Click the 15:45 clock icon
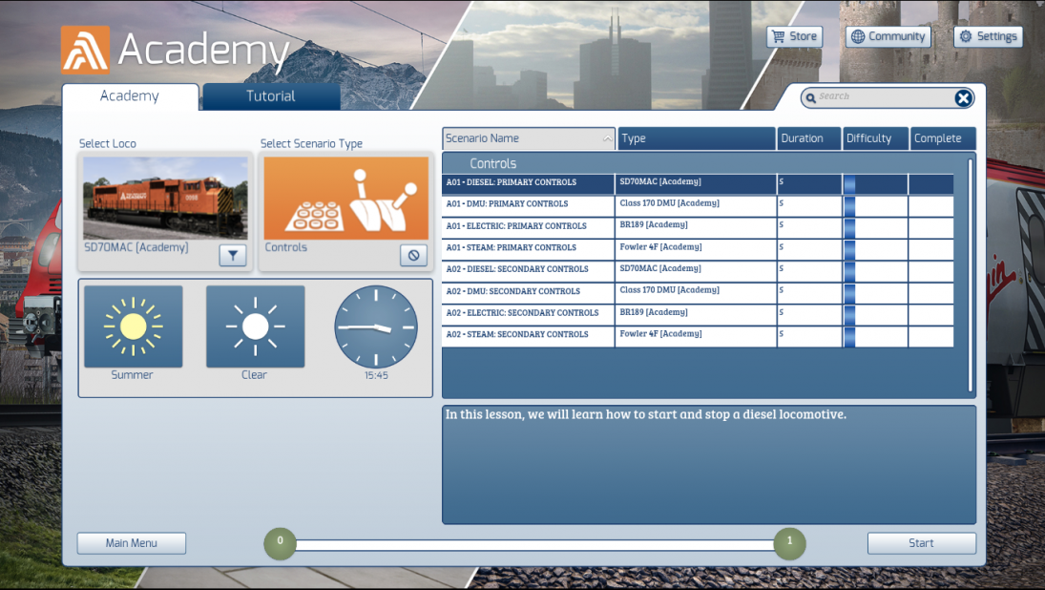Viewport: 1045px width, 590px height. pos(376,327)
